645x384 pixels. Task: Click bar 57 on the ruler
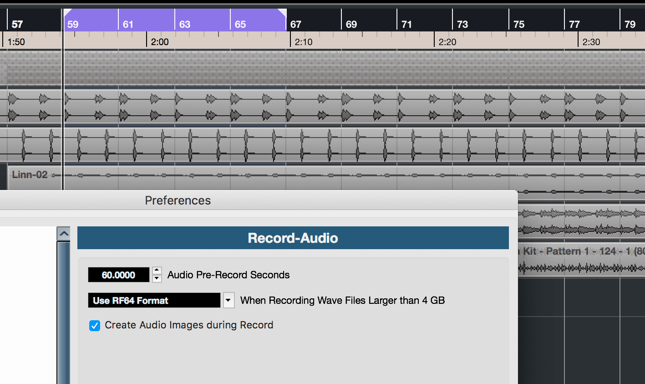17,24
